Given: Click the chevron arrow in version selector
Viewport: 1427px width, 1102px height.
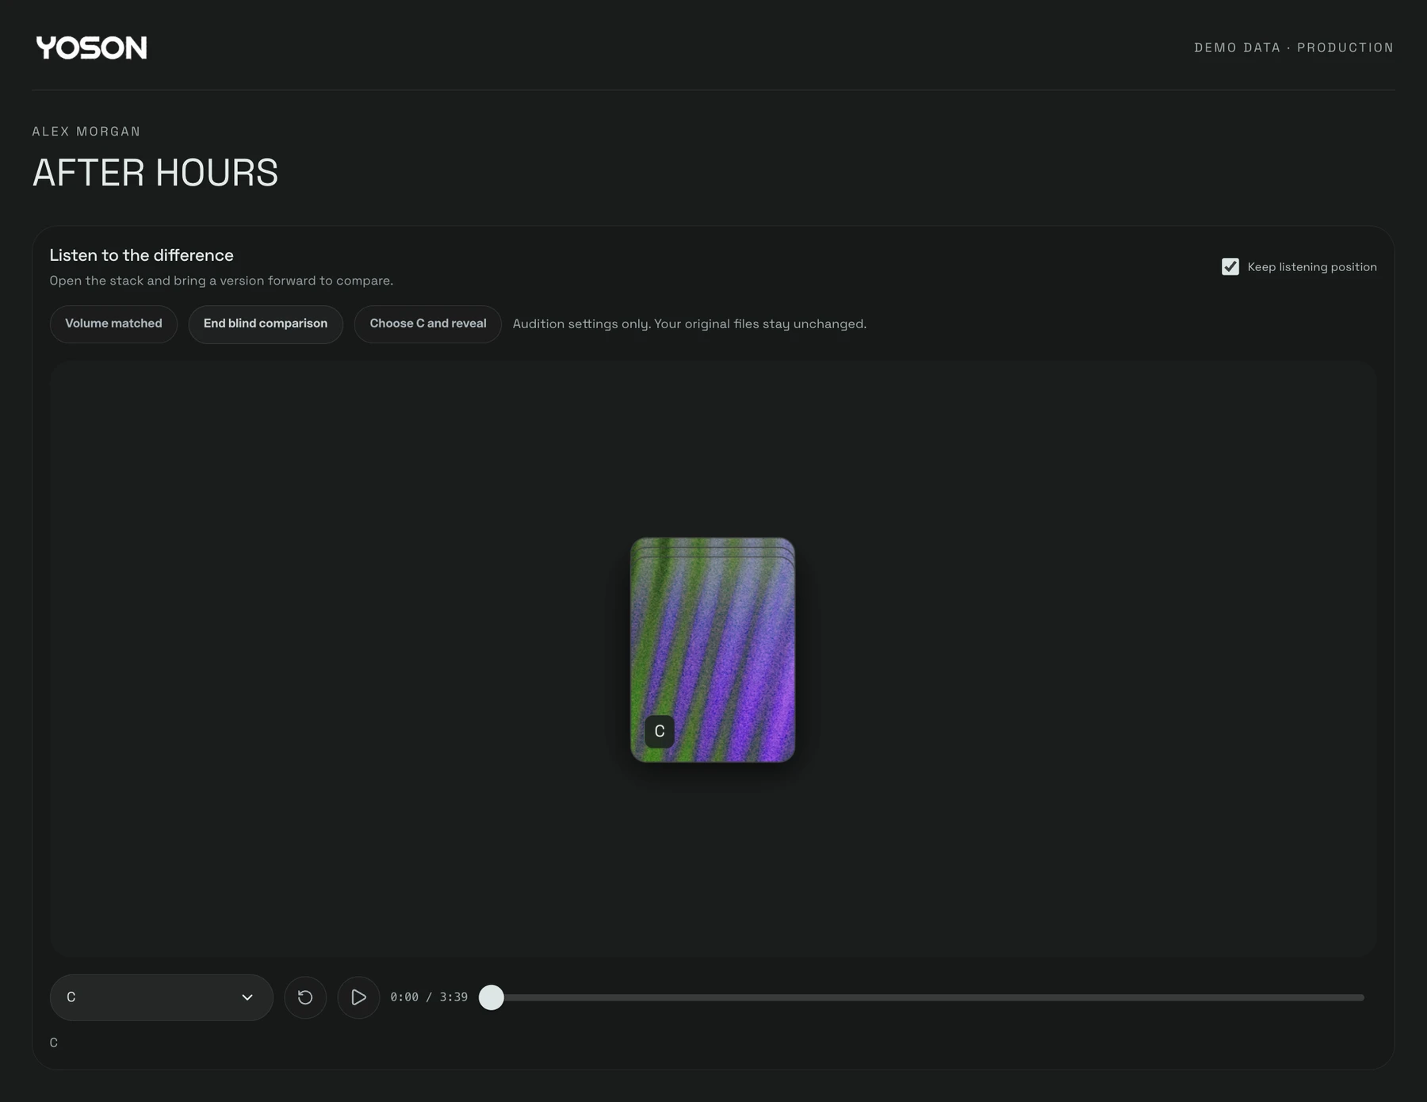Looking at the screenshot, I should [x=247, y=997].
